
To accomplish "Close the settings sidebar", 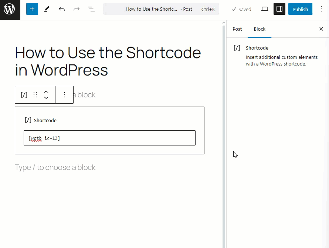I will [321, 29].
